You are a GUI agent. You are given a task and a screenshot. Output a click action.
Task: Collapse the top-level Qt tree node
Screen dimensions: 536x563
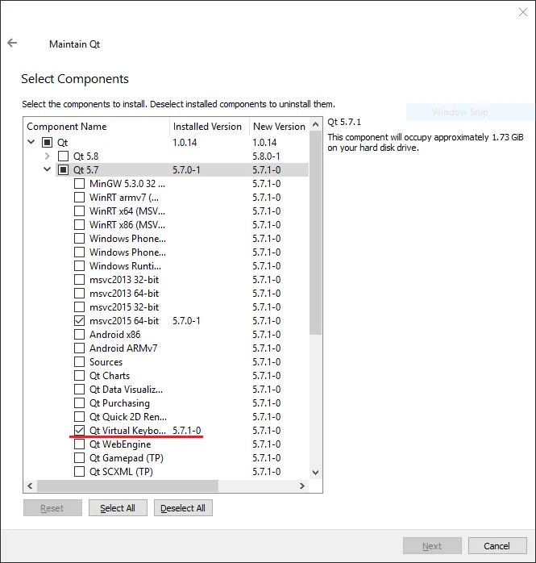click(x=31, y=142)
